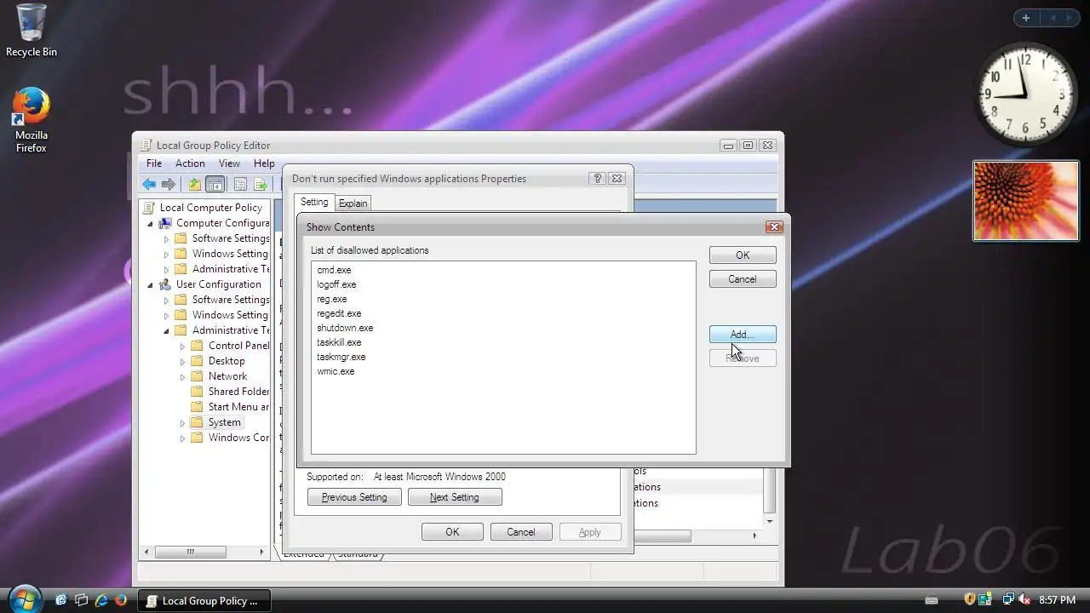Click the Shared Folders folder icon
The width and height of the screenshot is (1090, 613).
197,392
